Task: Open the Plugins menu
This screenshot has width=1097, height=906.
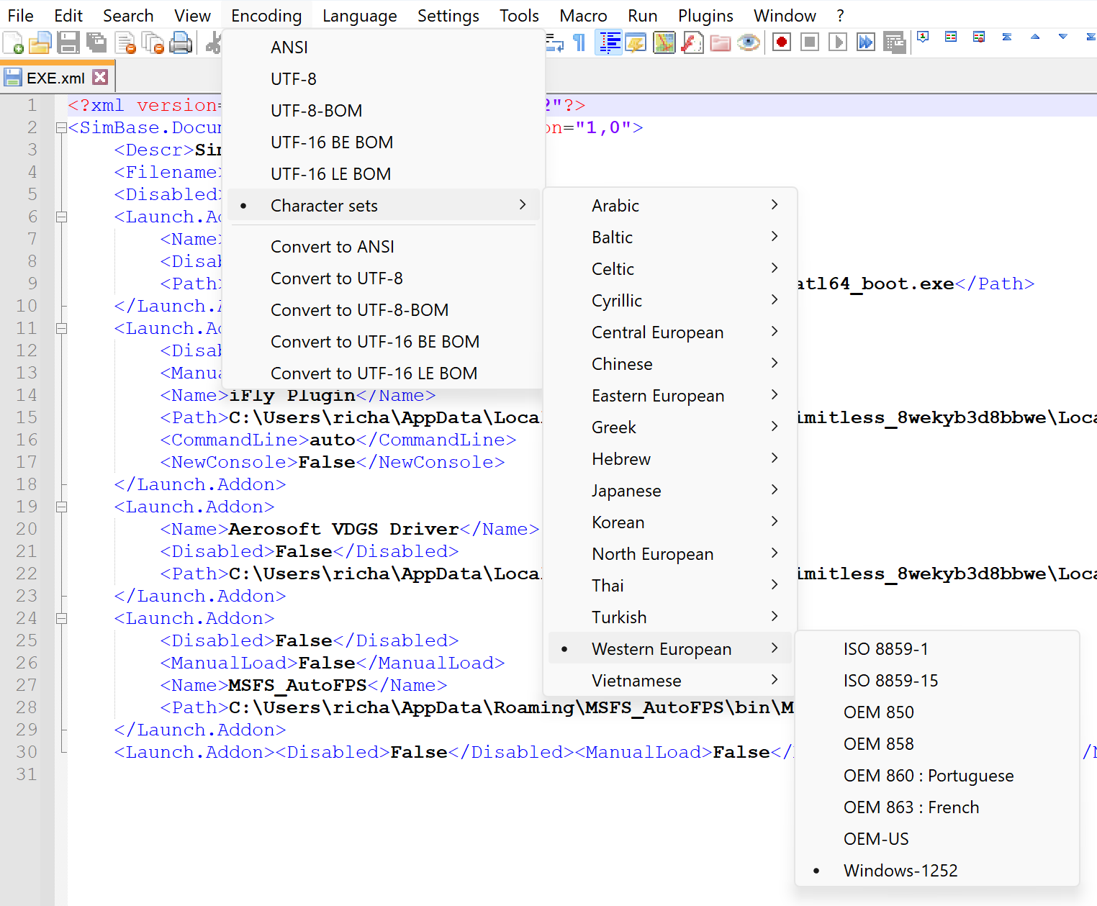Action: [x=705, y=15]
